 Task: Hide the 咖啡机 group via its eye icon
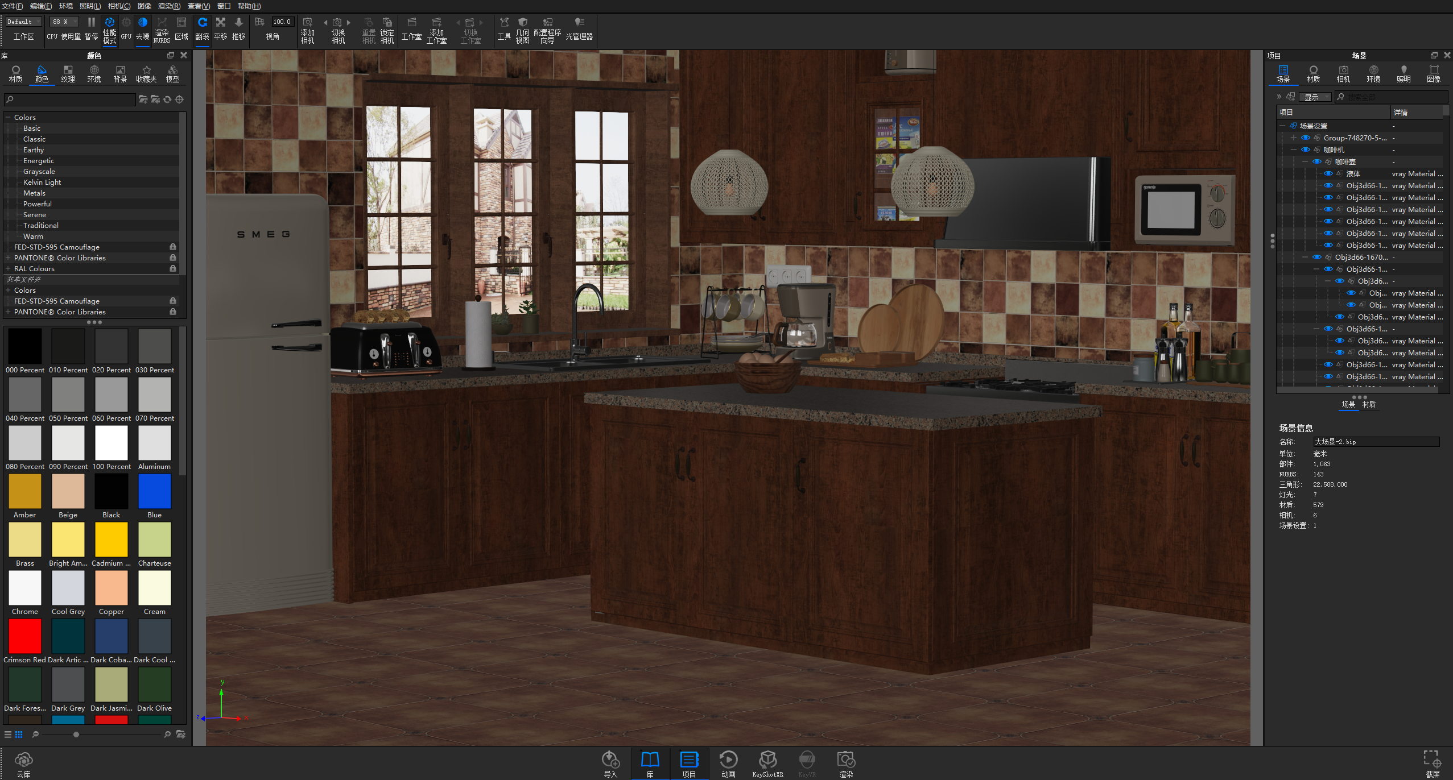point(1306,150)
